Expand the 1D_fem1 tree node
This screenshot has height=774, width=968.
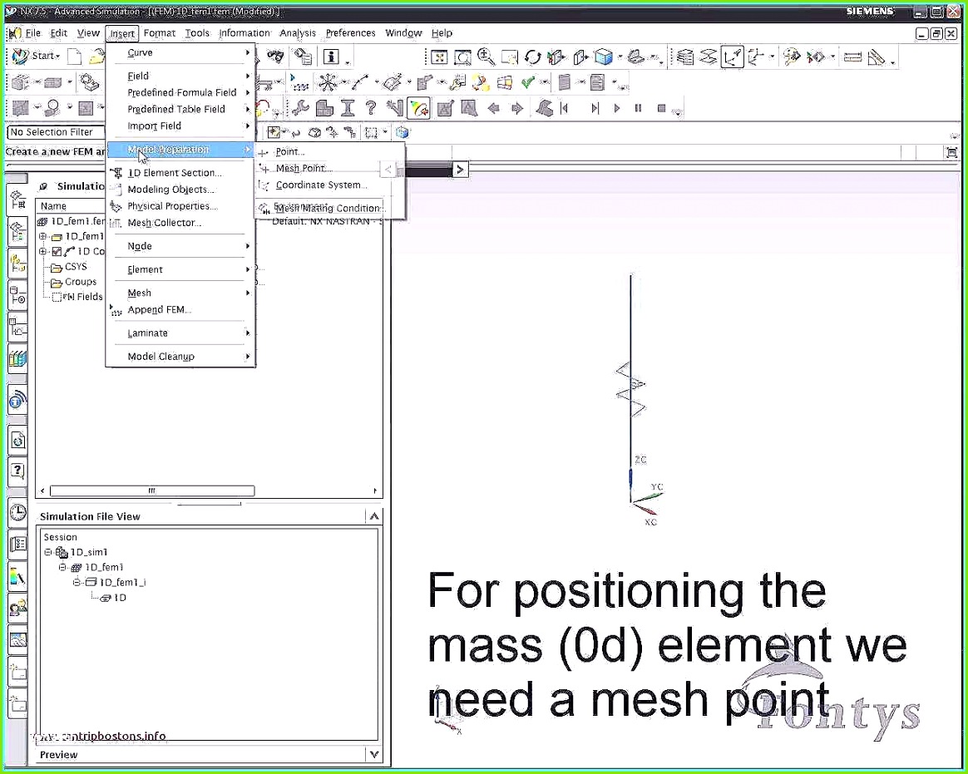pos(42,236)
